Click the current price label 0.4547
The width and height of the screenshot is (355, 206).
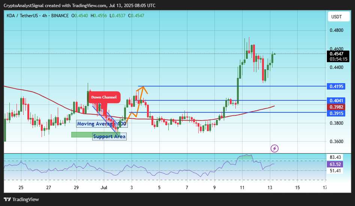336,54
